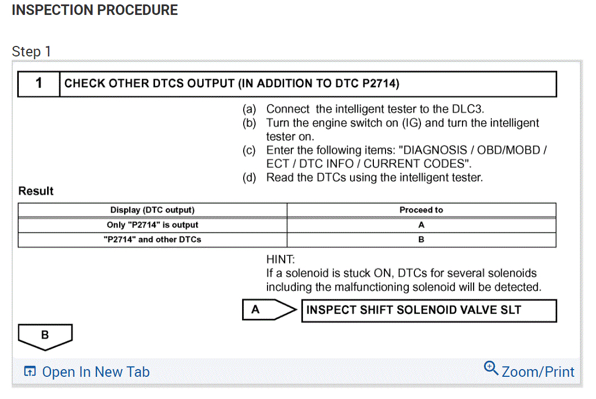The width and height of the screenshot is (596, 399).
Task: Click the A arrow flow marker
Action: (x=269, y=310)
